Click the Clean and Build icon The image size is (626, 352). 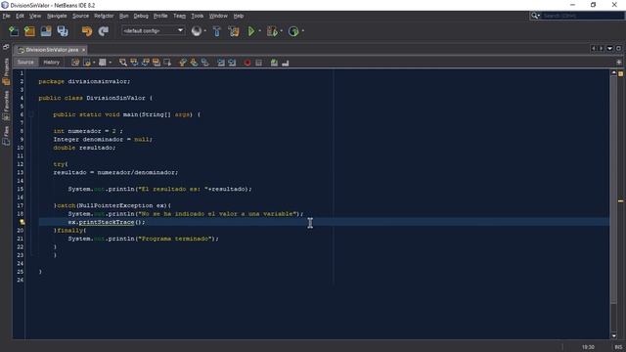(234, 31)
